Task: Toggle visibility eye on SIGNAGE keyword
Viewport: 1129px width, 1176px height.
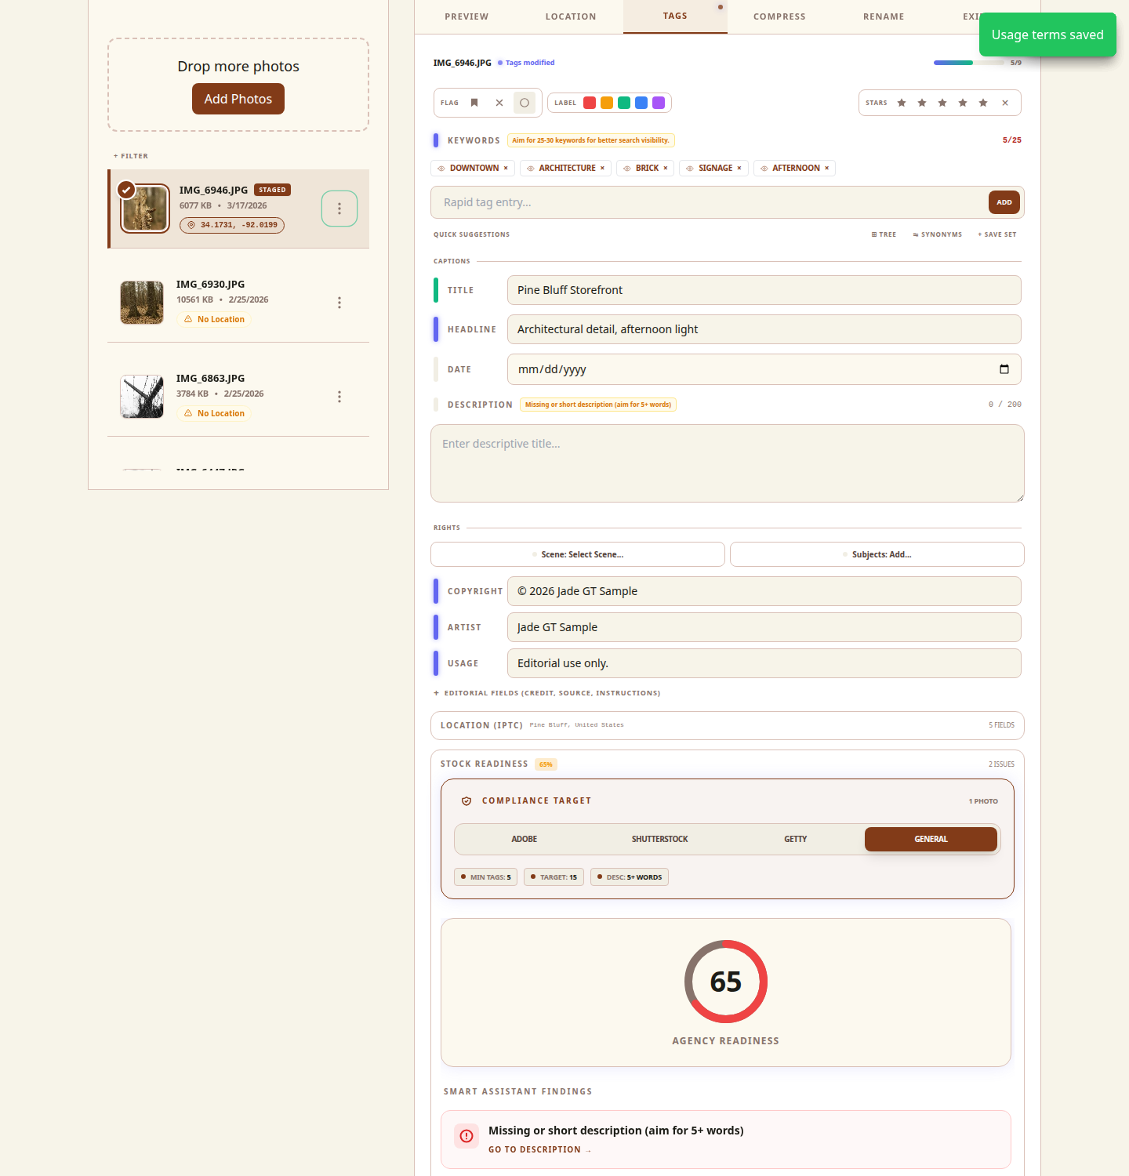Action: [x=690, y=169]
